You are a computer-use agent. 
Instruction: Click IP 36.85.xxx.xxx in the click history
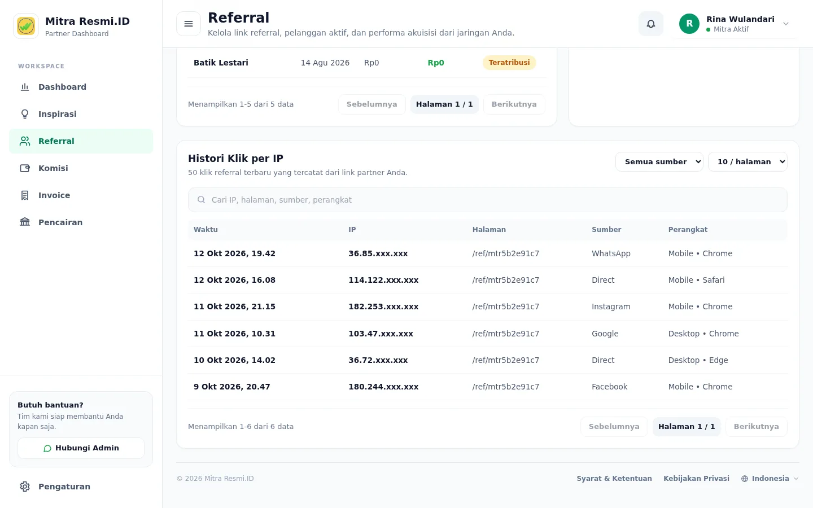click(x=378, y=253)
